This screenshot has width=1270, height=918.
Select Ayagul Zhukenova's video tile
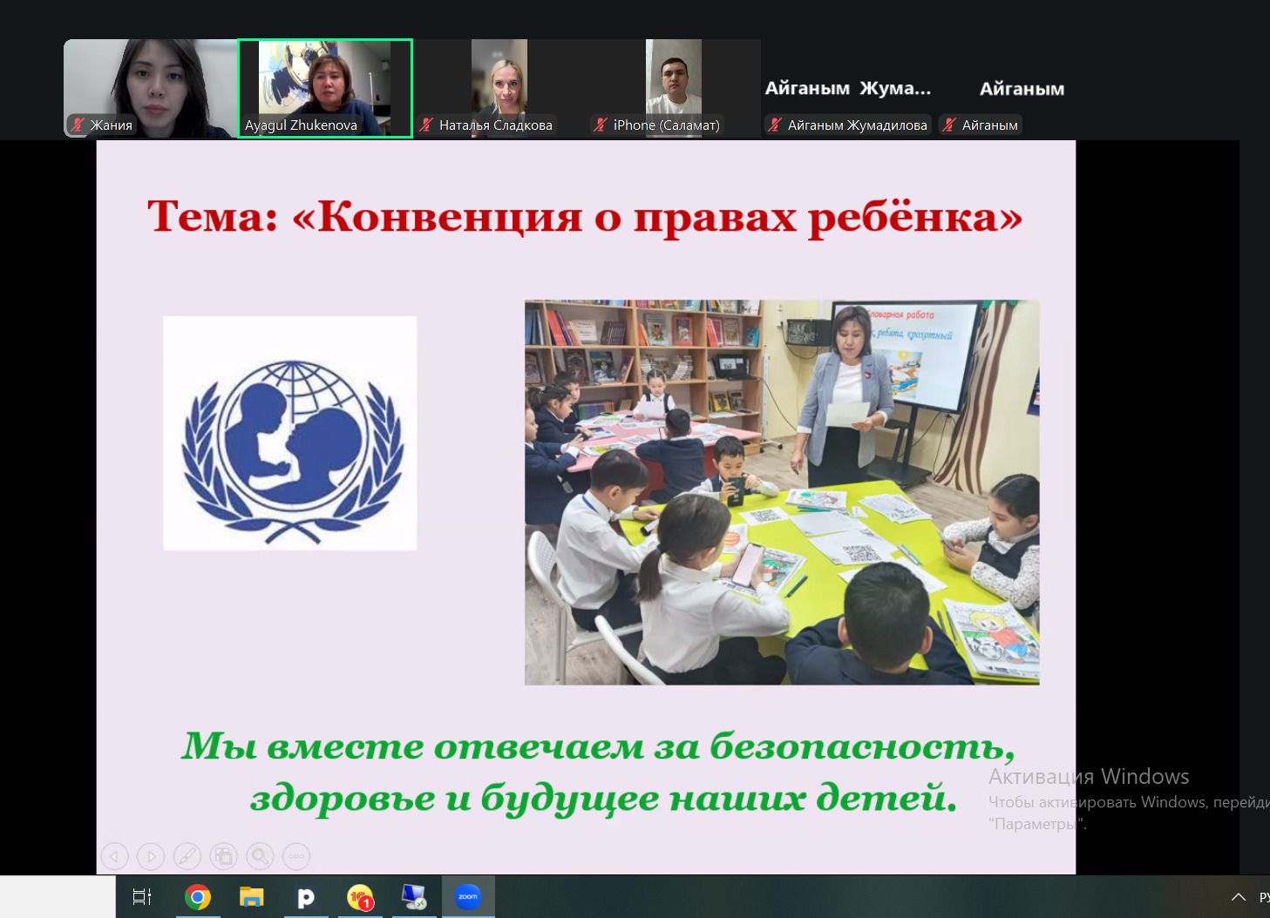pos(325,87)
